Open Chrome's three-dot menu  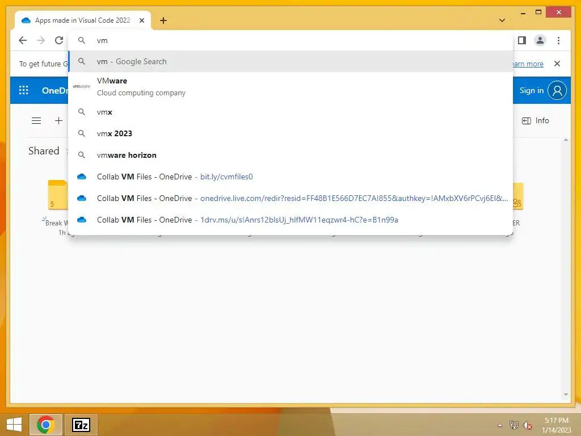tap(558, 40)
